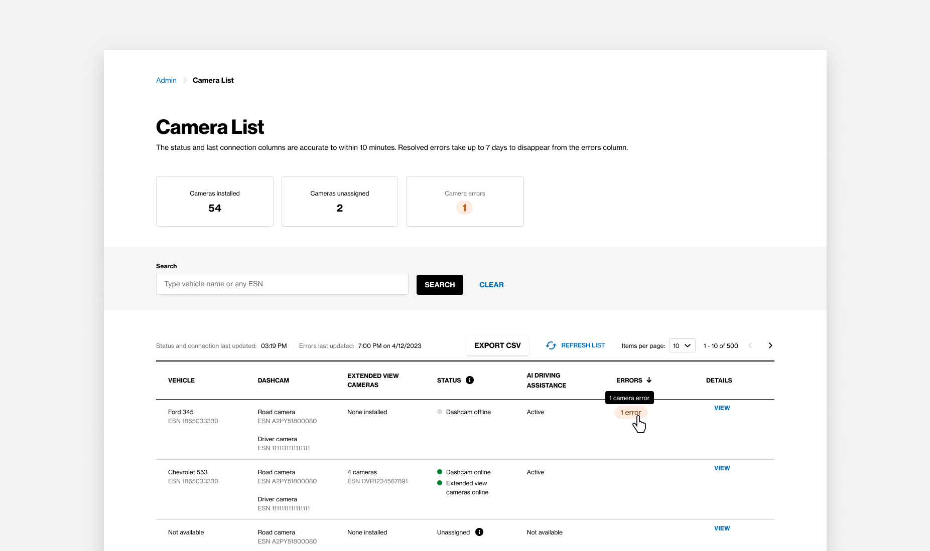Click the refresh arrows icon
This screenshot has height=551, width=930.
(x=551, y=345)
